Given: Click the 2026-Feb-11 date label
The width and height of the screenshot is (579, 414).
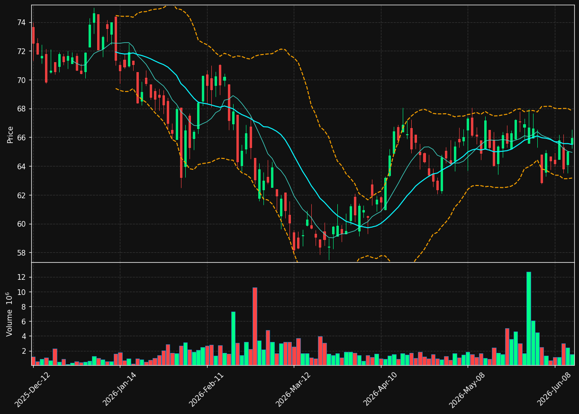Looking at the screenshot, I should click(x=206, y=389).
